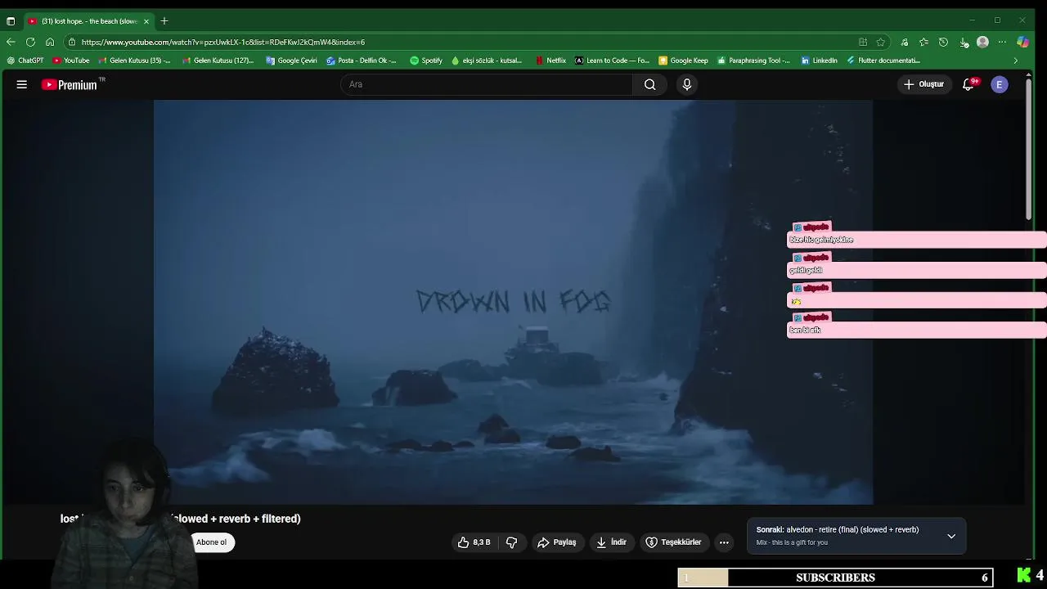
Task: Go back with browser back arrow
Action: (11, 42)
